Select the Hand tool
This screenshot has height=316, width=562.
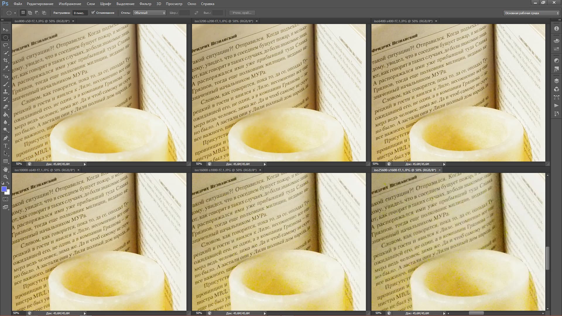coord(6,169)
